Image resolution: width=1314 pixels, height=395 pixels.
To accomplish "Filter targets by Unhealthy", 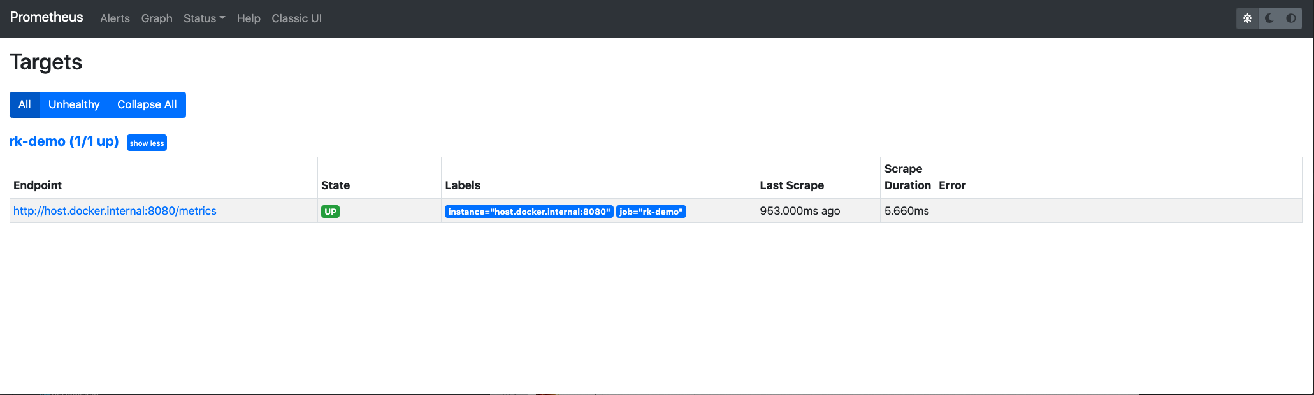I will (x=74, y=104).
